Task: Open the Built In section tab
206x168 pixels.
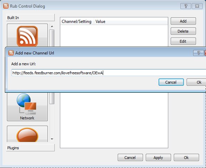Action: click(30, 17)
